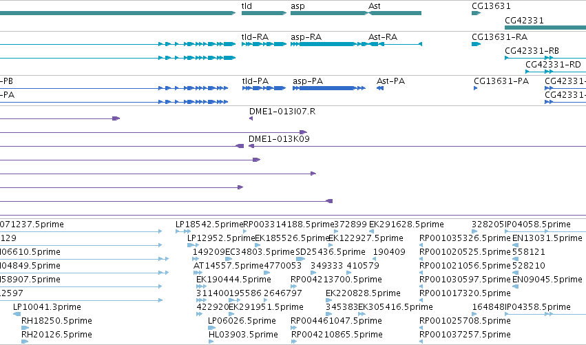Select the EK305416.5prime EST label
This screenshot has width=586, height=345.
click(395, 307)
